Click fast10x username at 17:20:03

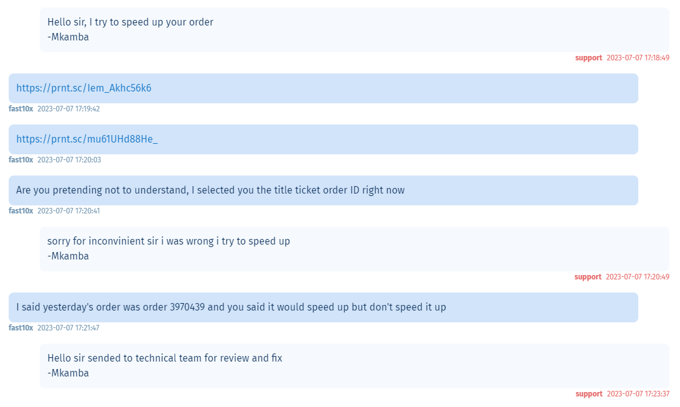[x=21, y=160]
